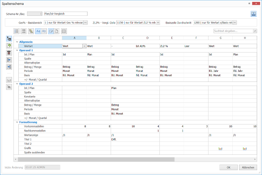This screenshot has width=262, height=175.
Task: Switch to landscape page orientation
Action: 51,31
